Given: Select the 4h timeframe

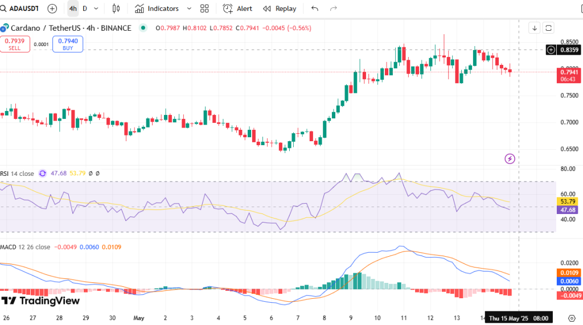Looking at the screenshot, I should click(x=73, y=9).
